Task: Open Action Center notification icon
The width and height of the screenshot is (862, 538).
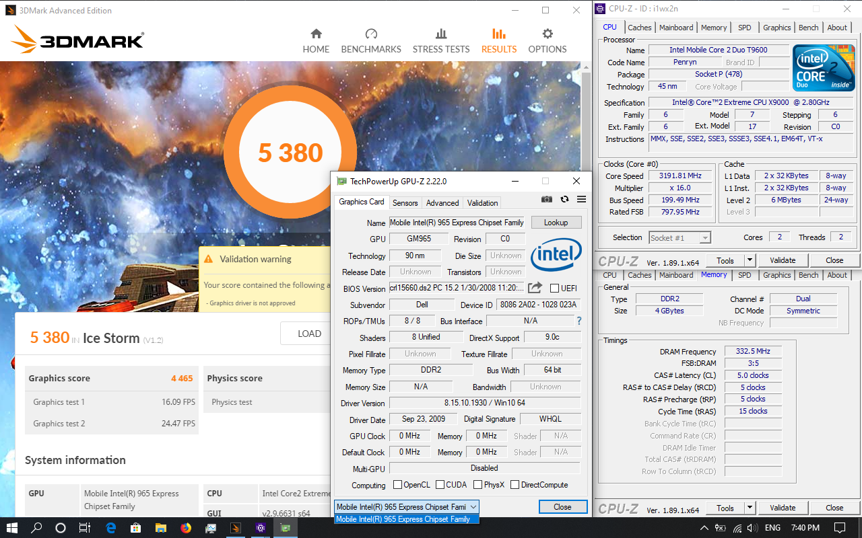Action: click(840, 528)
